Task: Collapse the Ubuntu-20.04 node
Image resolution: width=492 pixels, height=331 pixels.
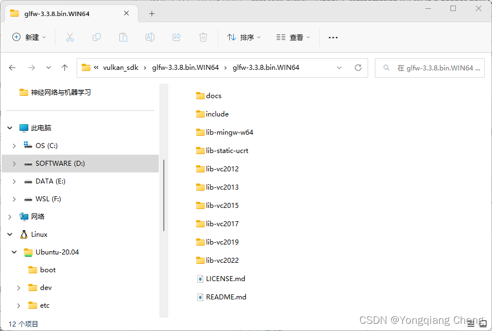Action: click(14, 252)
